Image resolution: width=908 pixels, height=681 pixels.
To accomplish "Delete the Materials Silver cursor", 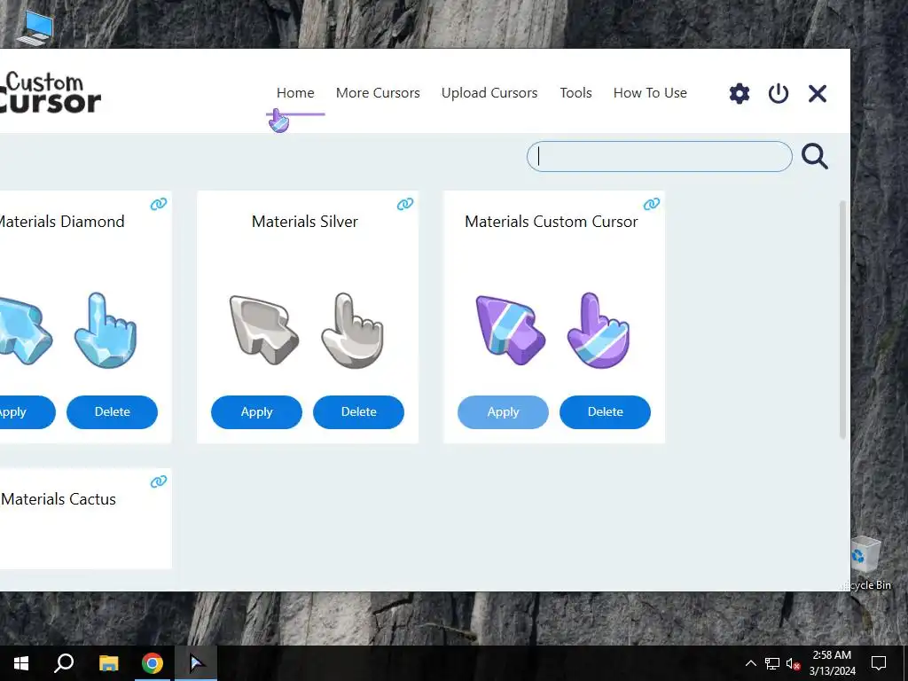I will [358, 412].
